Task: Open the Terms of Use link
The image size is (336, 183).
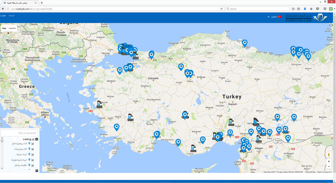Action: point(310,172)
